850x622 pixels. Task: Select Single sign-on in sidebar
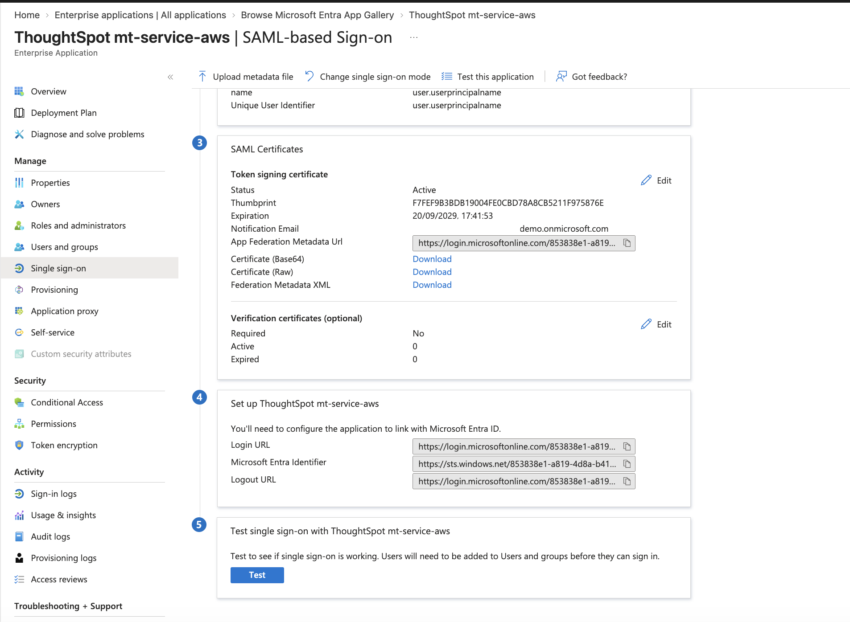(89, 268)
